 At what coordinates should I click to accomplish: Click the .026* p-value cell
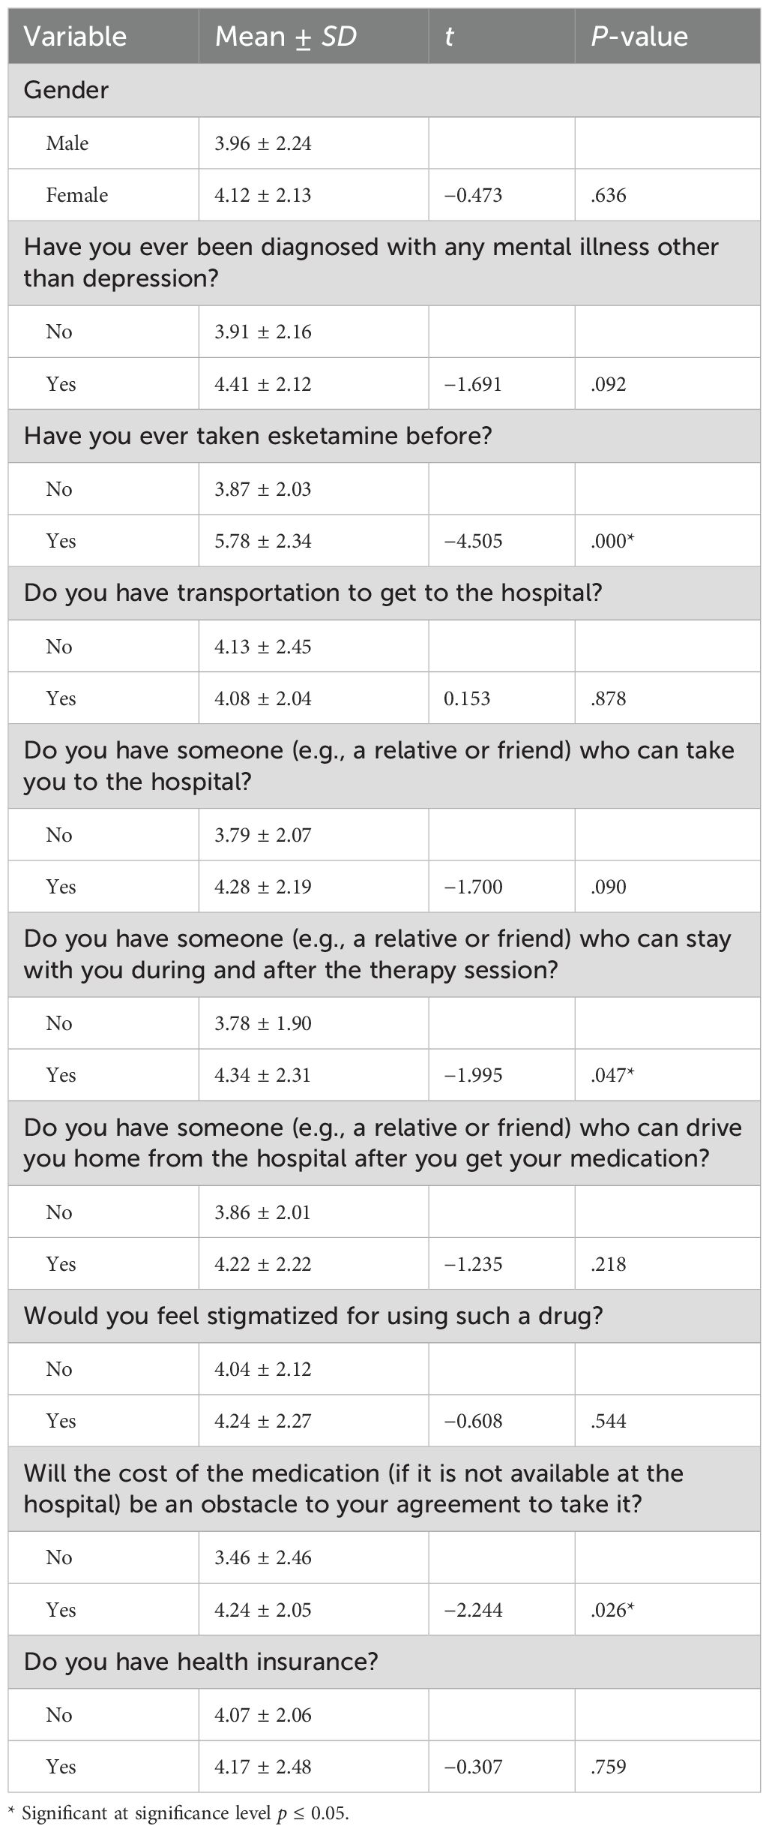612,1610
